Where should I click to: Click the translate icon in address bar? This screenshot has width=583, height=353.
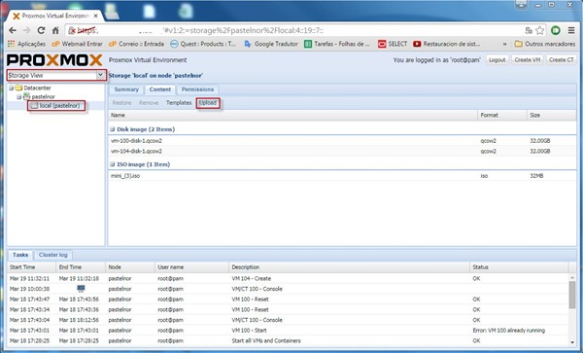click(529, 30)
